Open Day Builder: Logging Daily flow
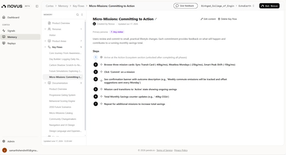Image resolution: width=286 pixels, height=155 pixels. 65,59
